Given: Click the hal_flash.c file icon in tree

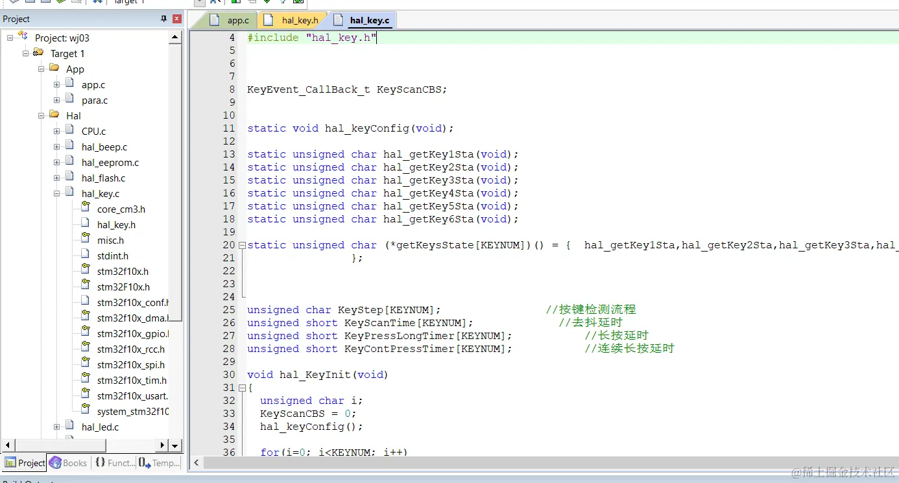Looking at the screenshot, I should 69,177.
